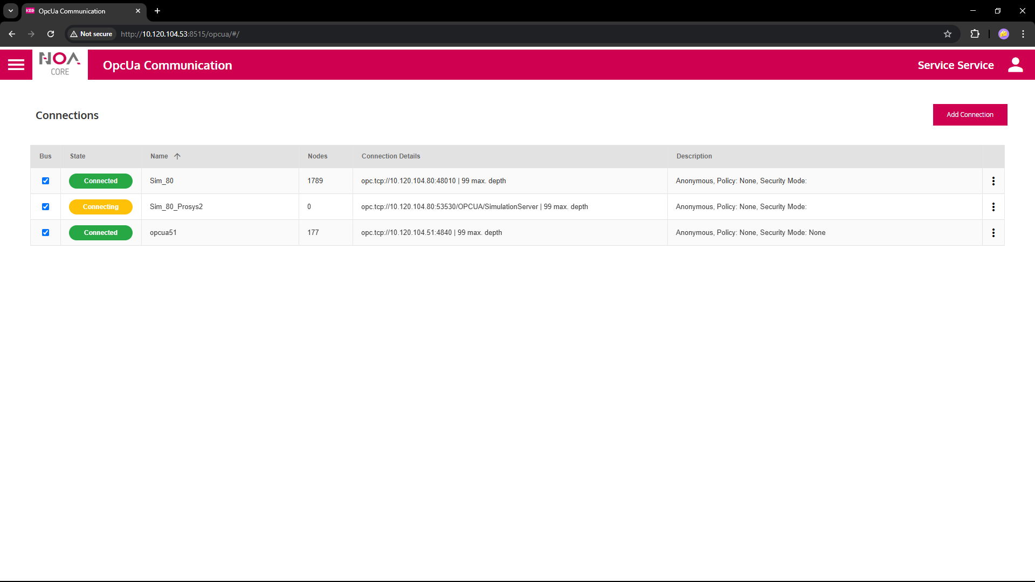Bookmark this page with the star icon
Image resolution: width=1035 pixels, height=582 pixels.
coord(948,34)
